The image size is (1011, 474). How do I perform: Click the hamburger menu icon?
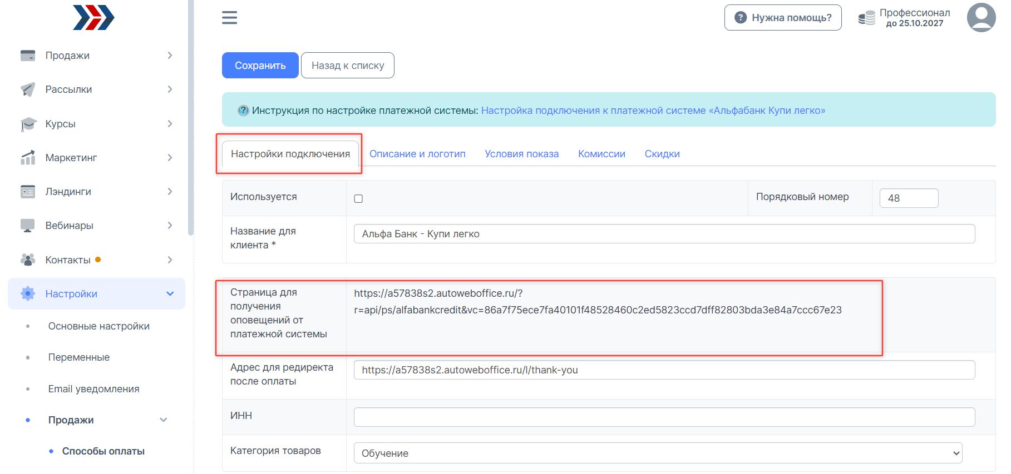pos(229,18)
